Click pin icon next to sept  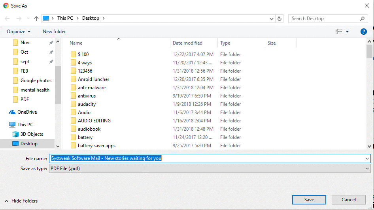(x=51, y=62)
